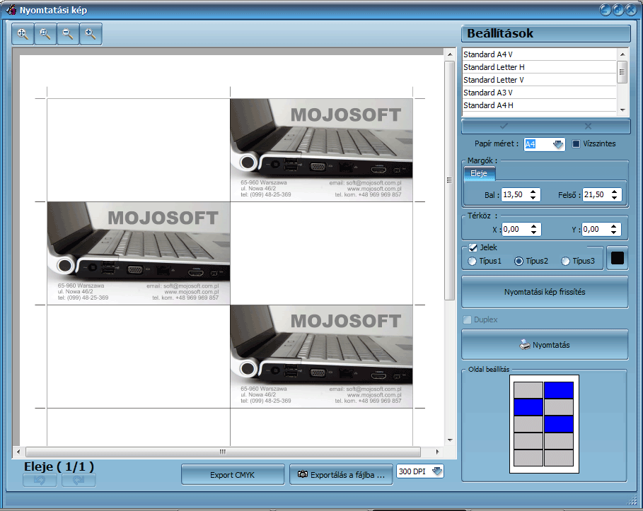Click the Nyomtatás print button
The width and height of the screenshot is (643, 511).
[x=545, y=345]
